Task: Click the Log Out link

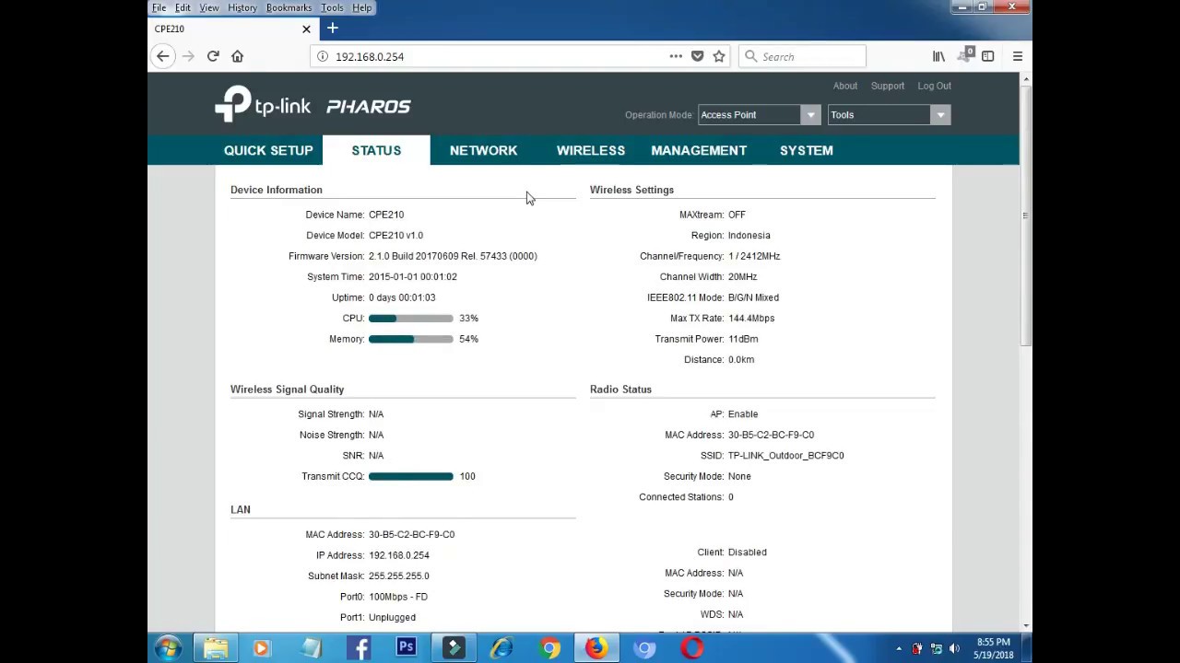Action: [x=934, y=86]
